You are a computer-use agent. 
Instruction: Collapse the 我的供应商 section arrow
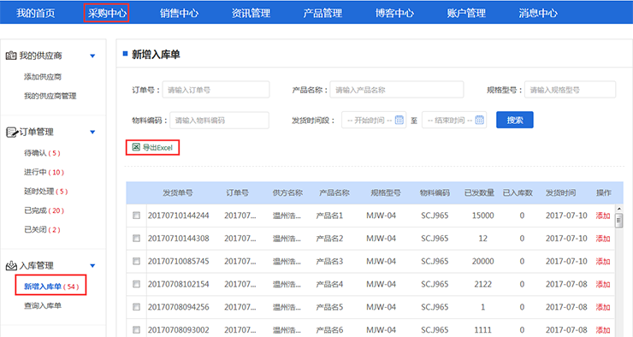click(x=92, y=56)
